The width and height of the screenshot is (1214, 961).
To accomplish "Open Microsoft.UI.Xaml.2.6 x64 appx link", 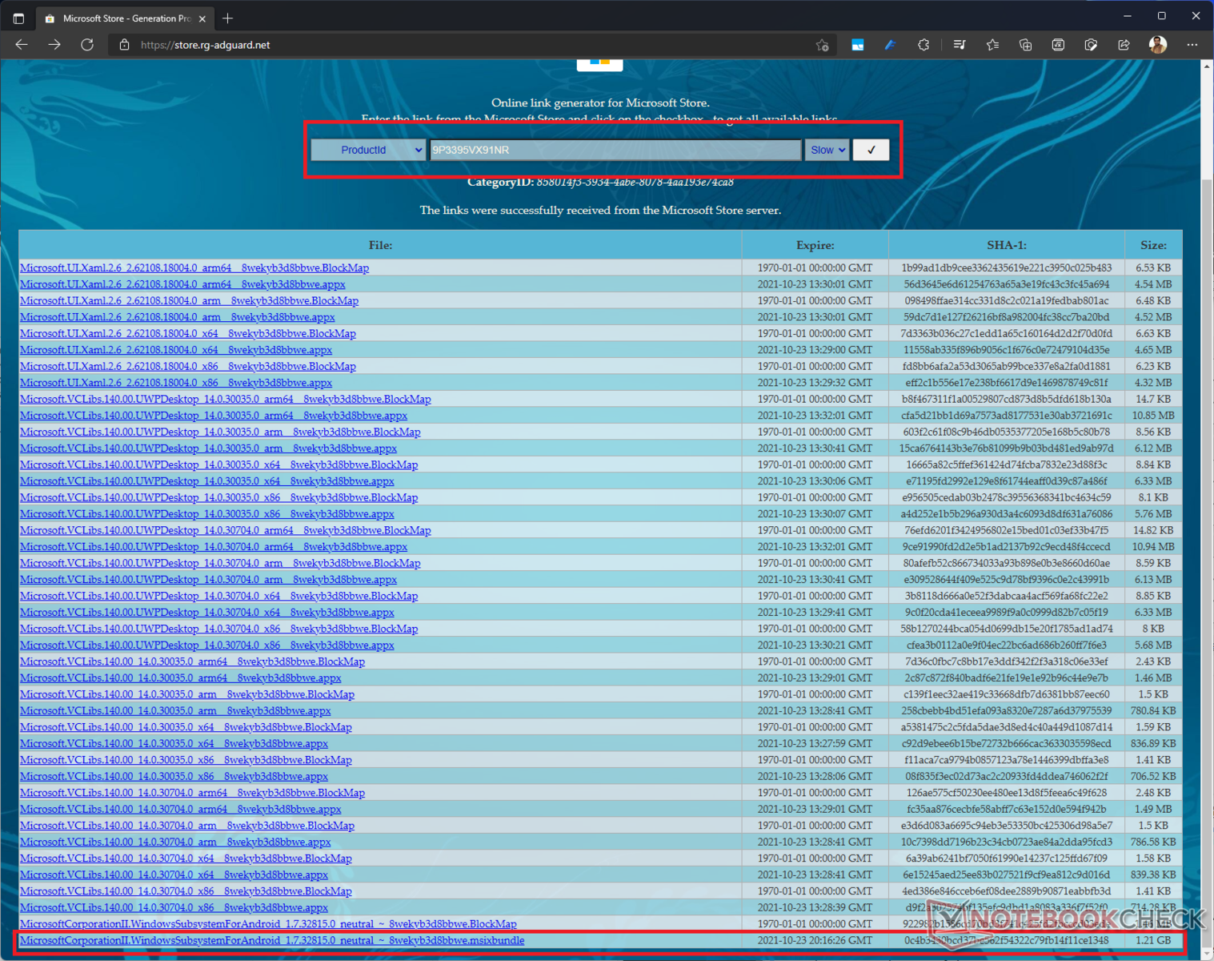I will point(176,350).
